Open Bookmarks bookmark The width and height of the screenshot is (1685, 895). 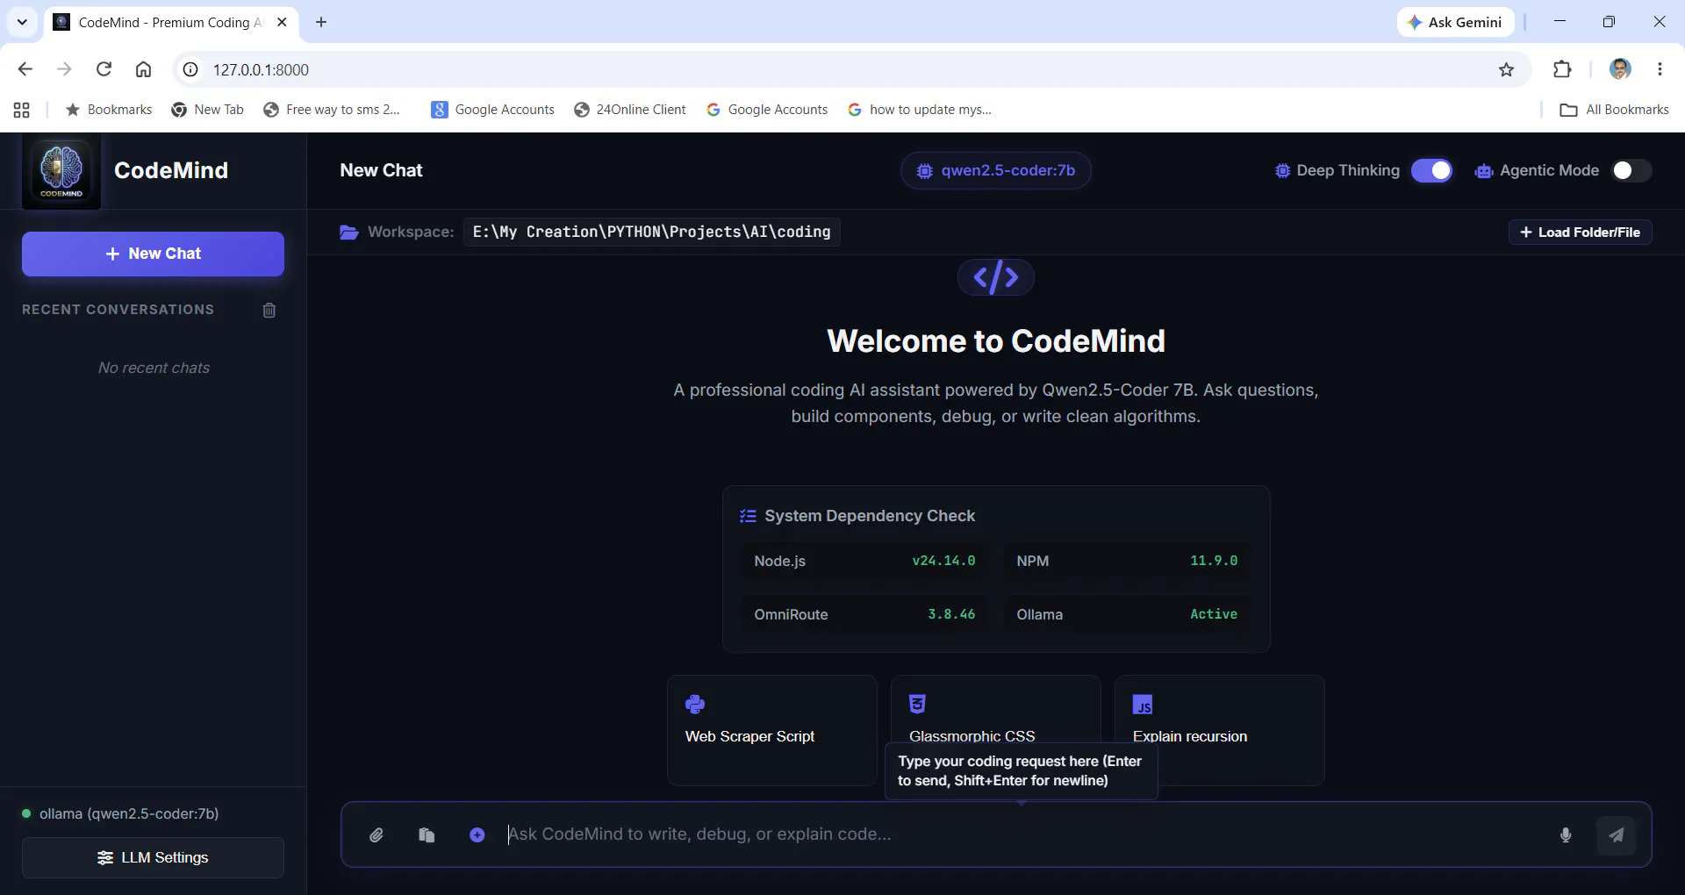109,110
